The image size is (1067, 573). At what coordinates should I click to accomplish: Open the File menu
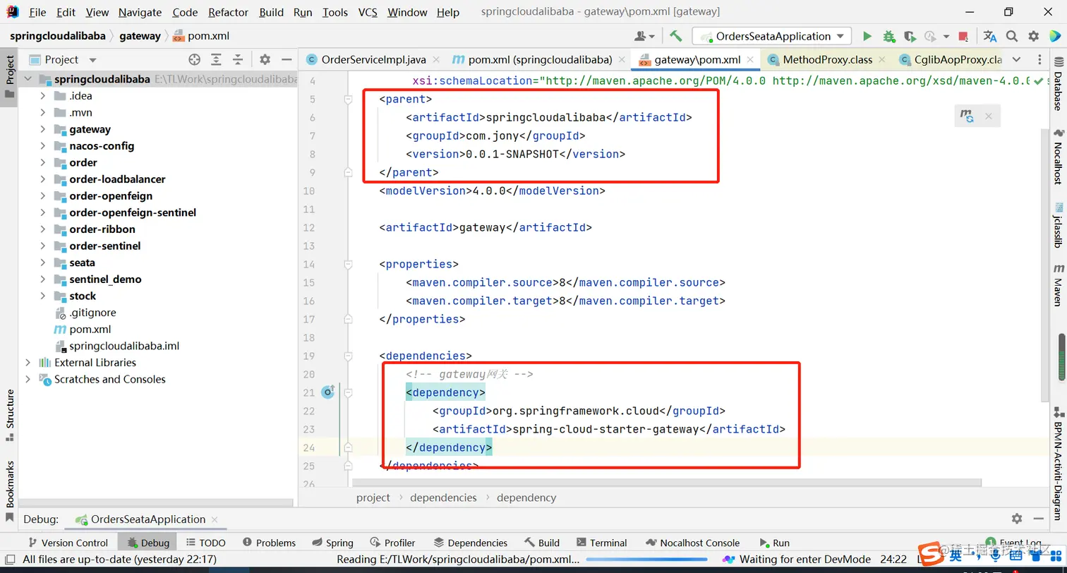click(37, 12)
